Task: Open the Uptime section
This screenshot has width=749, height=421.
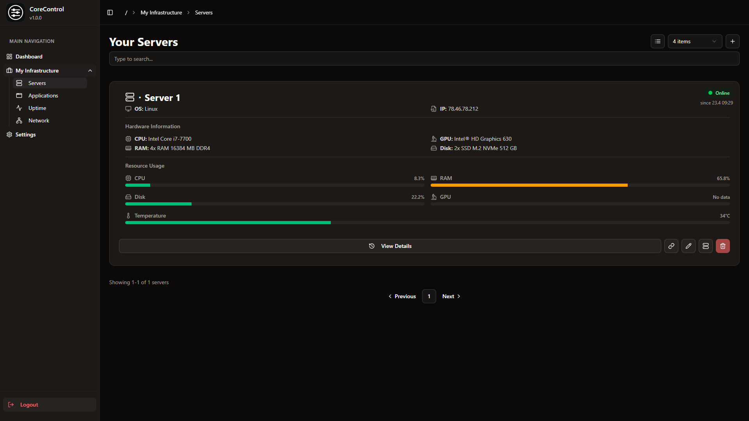Action: click(37, 108)
